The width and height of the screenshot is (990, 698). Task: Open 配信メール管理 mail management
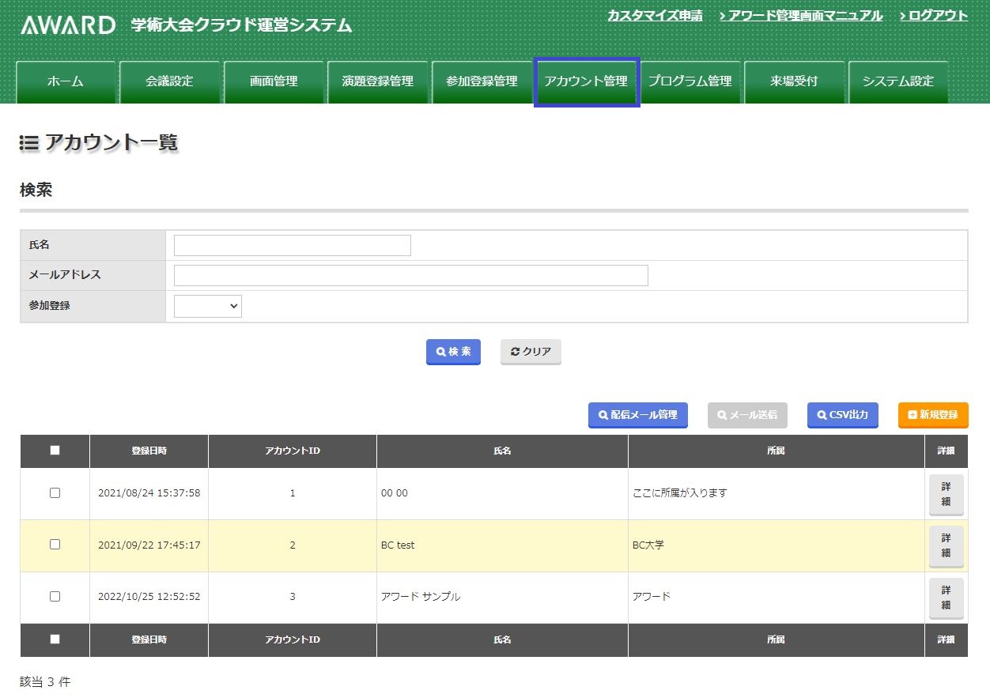pyautogui.click(x=637, y=415)
